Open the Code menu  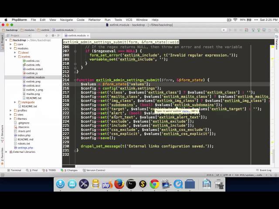point(80,20)
